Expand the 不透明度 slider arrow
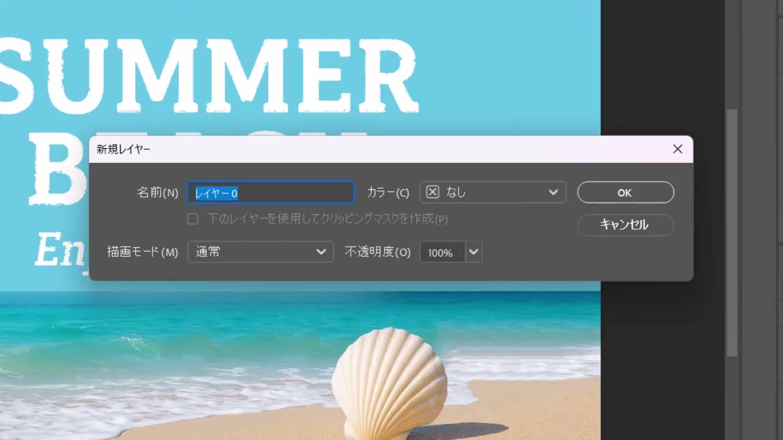 [x=474, y=252]
